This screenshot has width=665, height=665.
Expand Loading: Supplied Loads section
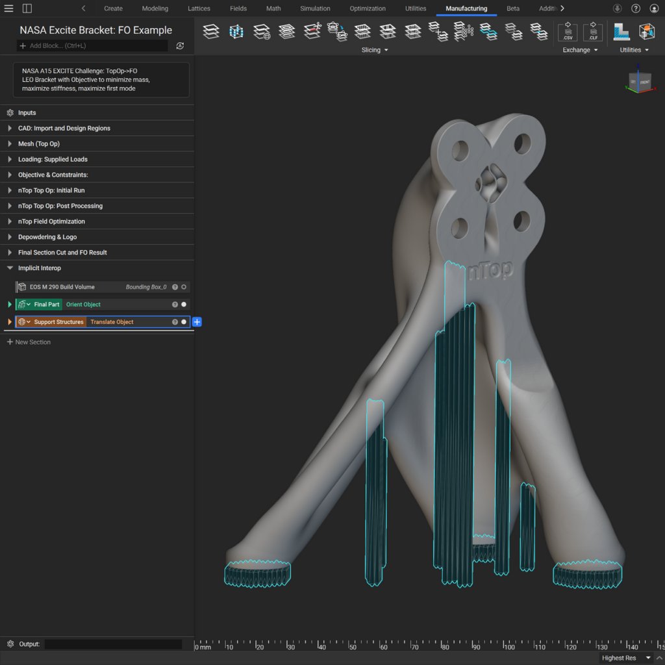click(x=10, y=159)
